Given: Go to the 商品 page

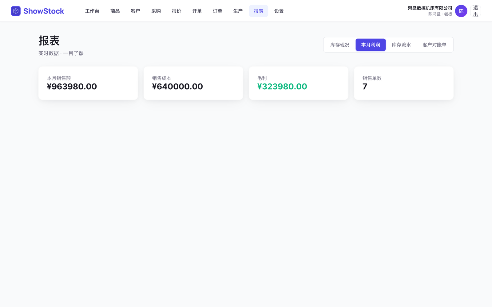Looking at the screenshot, I should 115,11.
